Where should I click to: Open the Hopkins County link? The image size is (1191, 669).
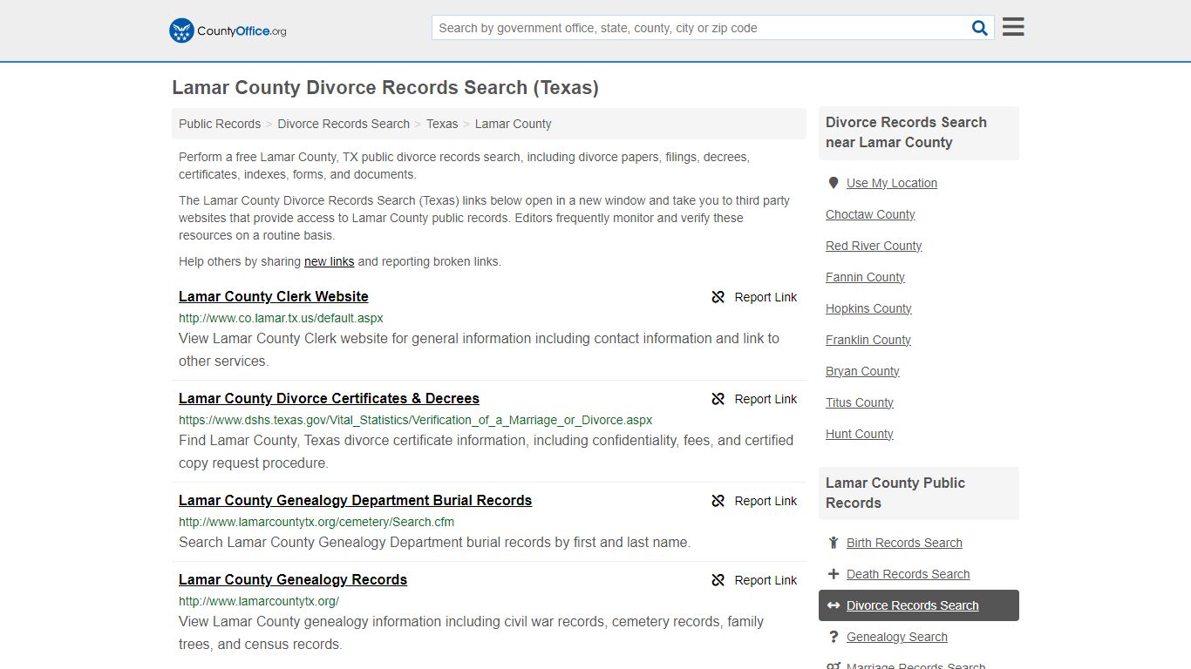868,307
